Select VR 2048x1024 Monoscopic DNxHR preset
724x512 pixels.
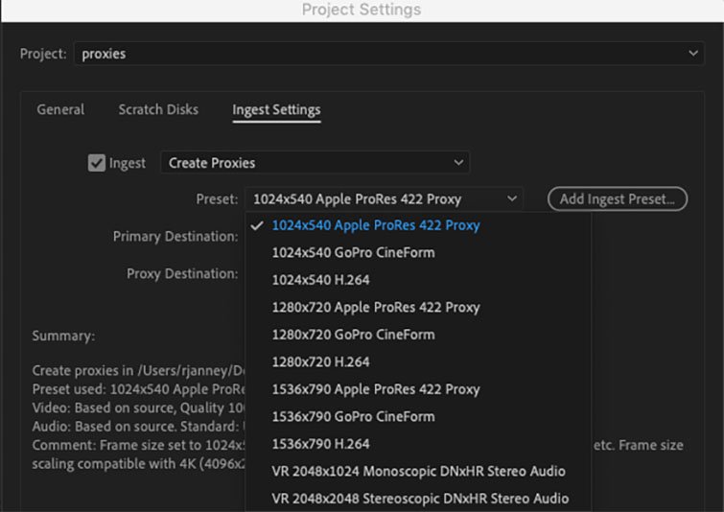[x=418, y=472]
